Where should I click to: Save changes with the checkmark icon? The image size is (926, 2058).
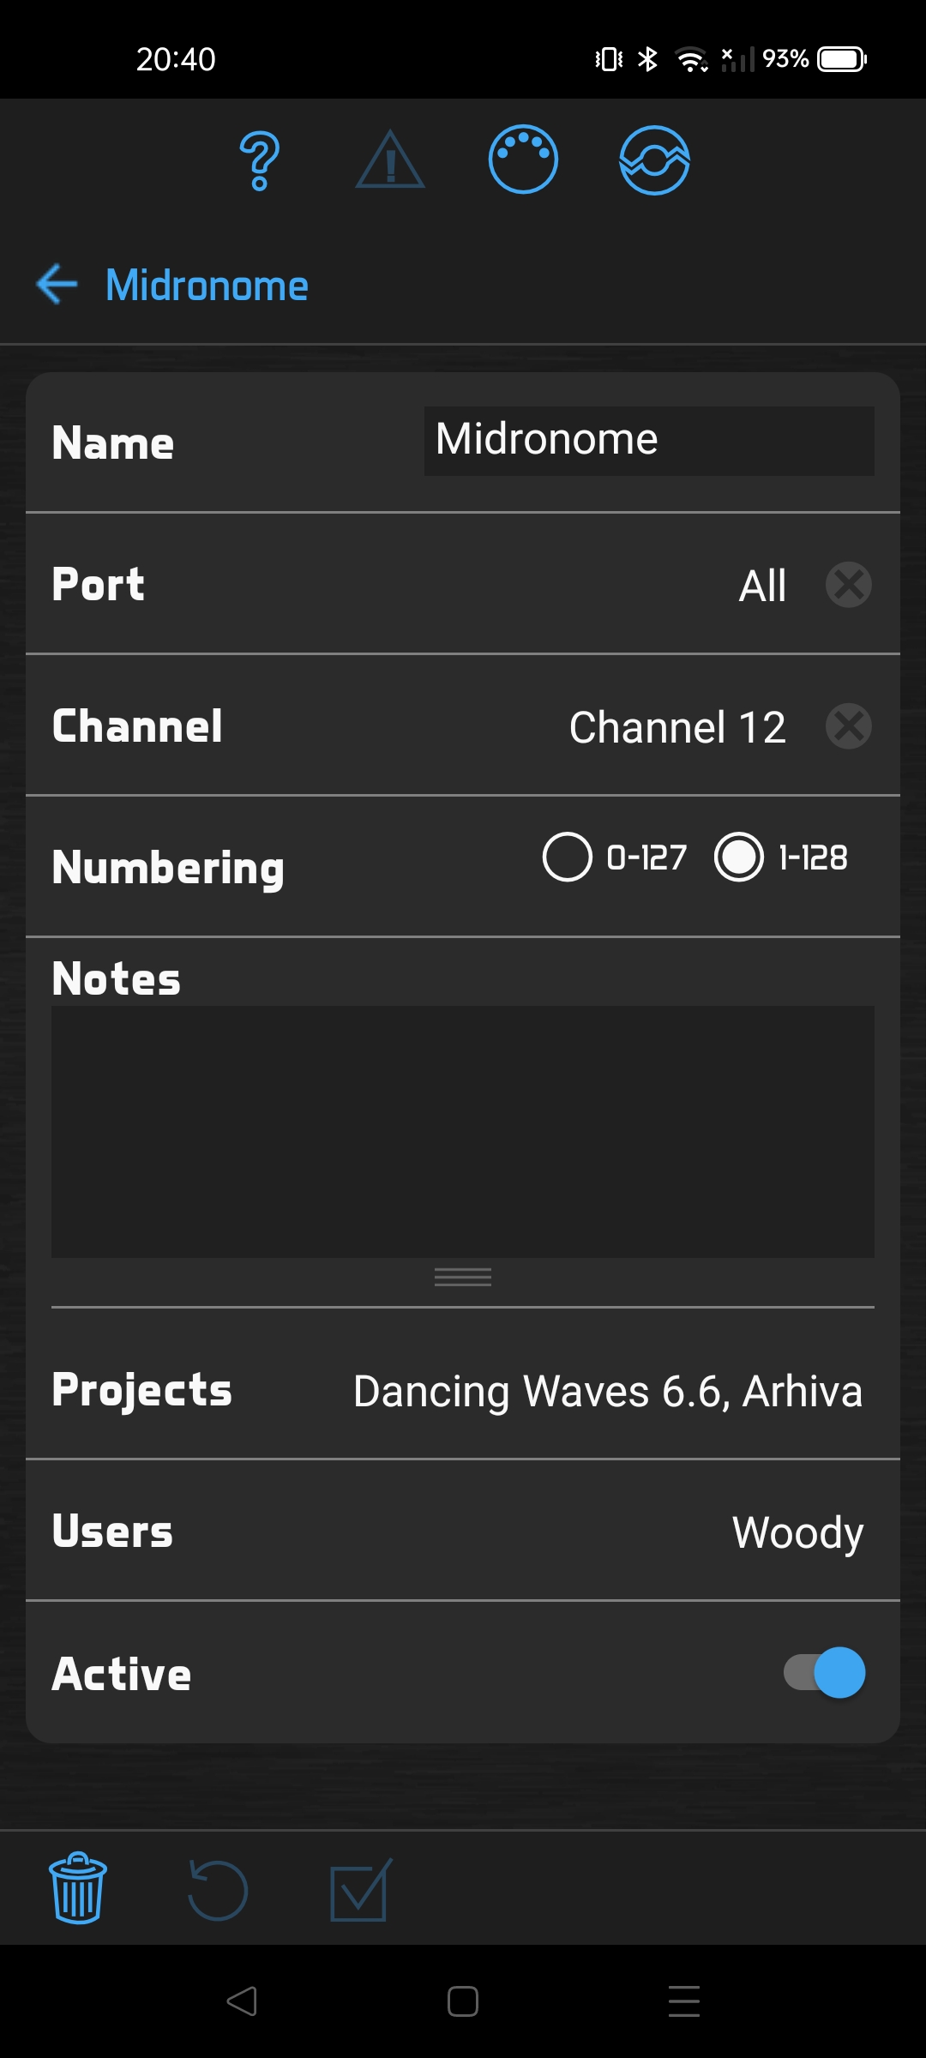pyautogui.click(x=360, y=1889)
